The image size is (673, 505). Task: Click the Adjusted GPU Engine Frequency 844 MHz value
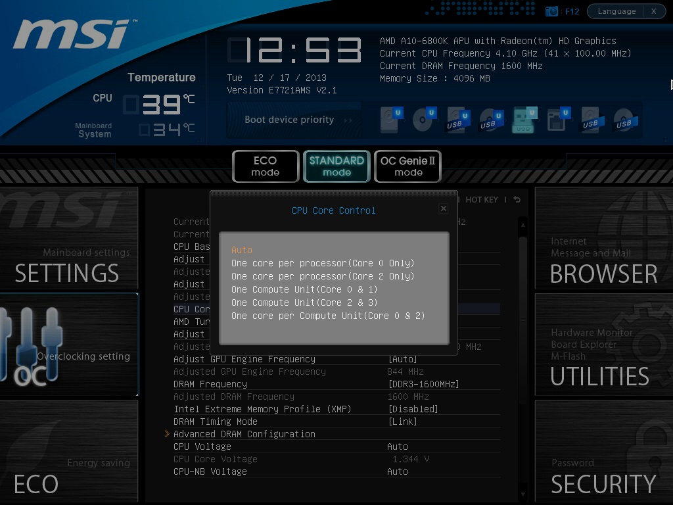coord(406,372)
